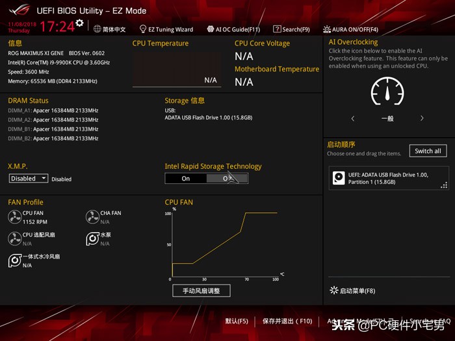
Task: Click the 17:24 clock display
Action: [x=57, y=26]
